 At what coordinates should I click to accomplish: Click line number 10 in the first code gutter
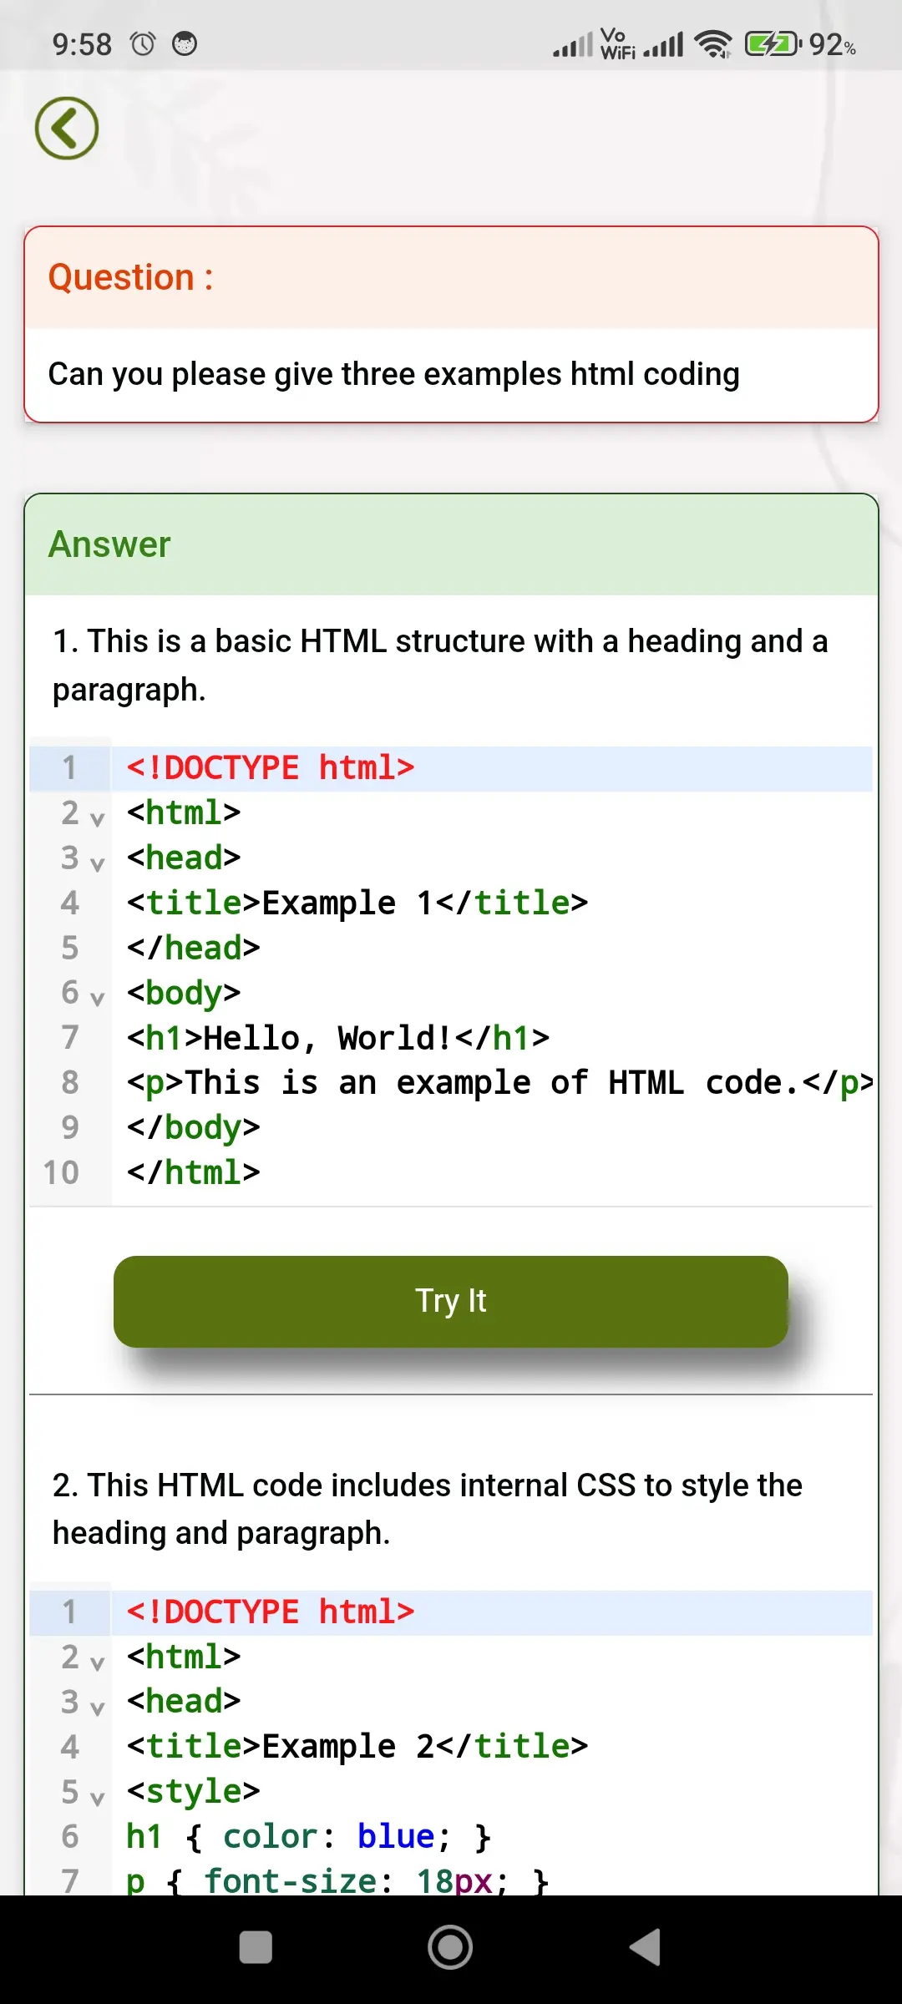[61, 1173]
